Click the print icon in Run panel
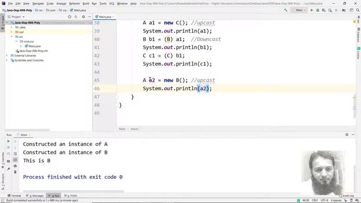This screenshot has height=203, width=361. [15, 166]
